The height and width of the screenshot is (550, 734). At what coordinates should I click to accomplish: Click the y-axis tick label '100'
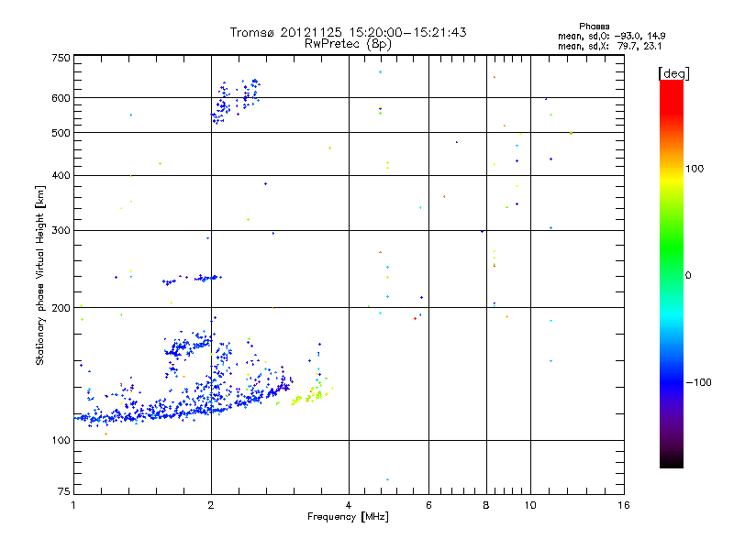click(x=61, y=441)
